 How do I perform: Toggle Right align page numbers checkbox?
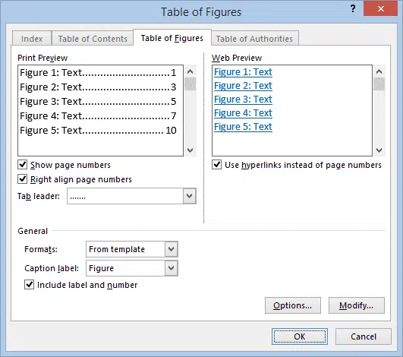(x=22, y=178)
